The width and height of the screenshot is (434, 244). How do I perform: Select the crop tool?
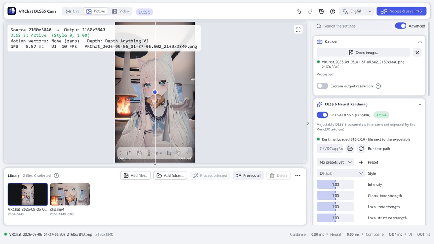pyautogui.click(x=169, y=153)
